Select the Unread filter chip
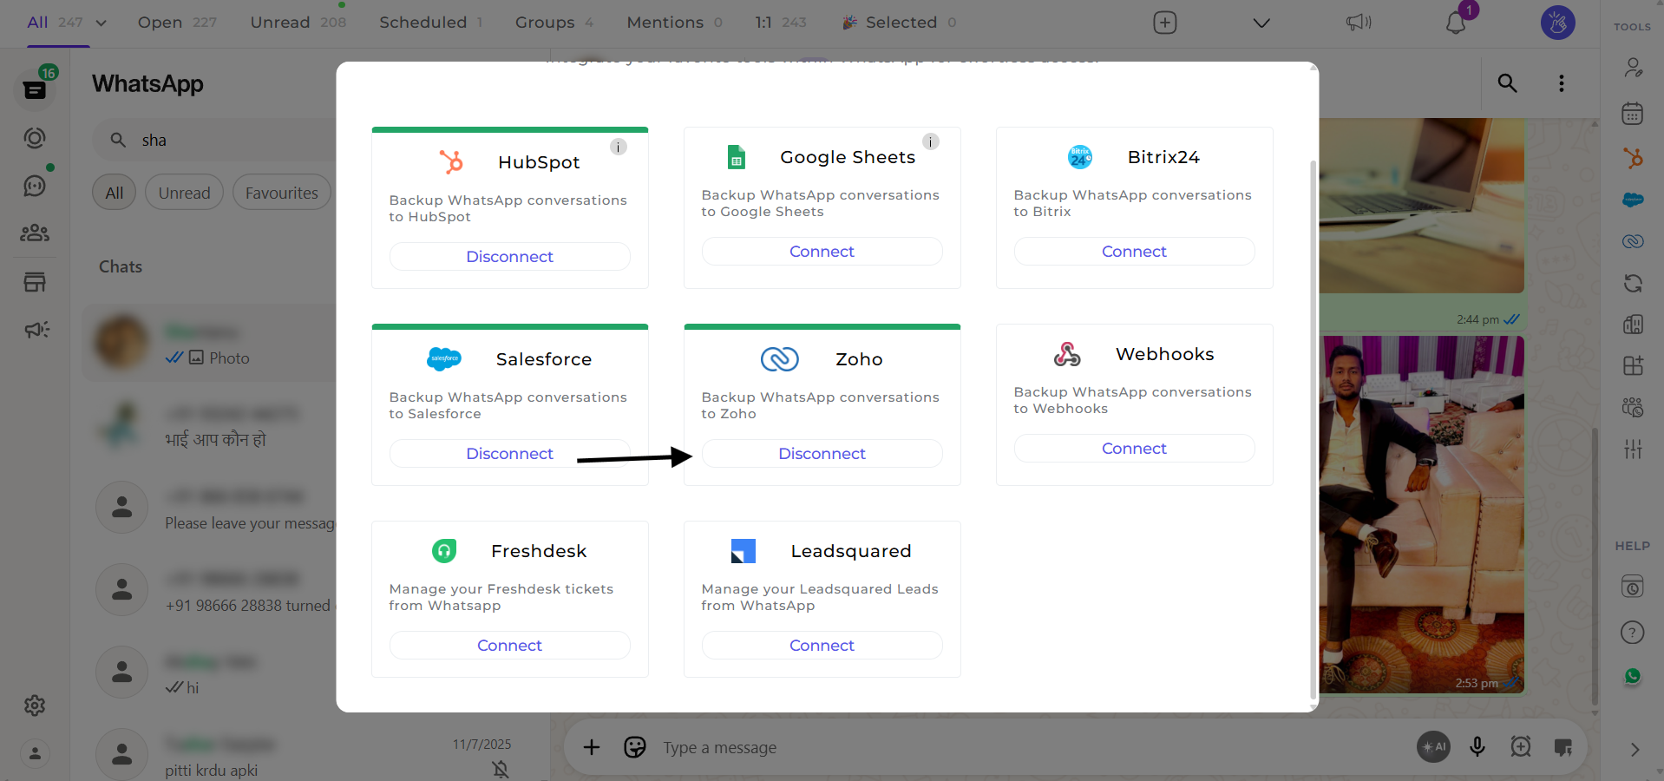The width and height of the screenshot is (1664, 781). point(184,193)
